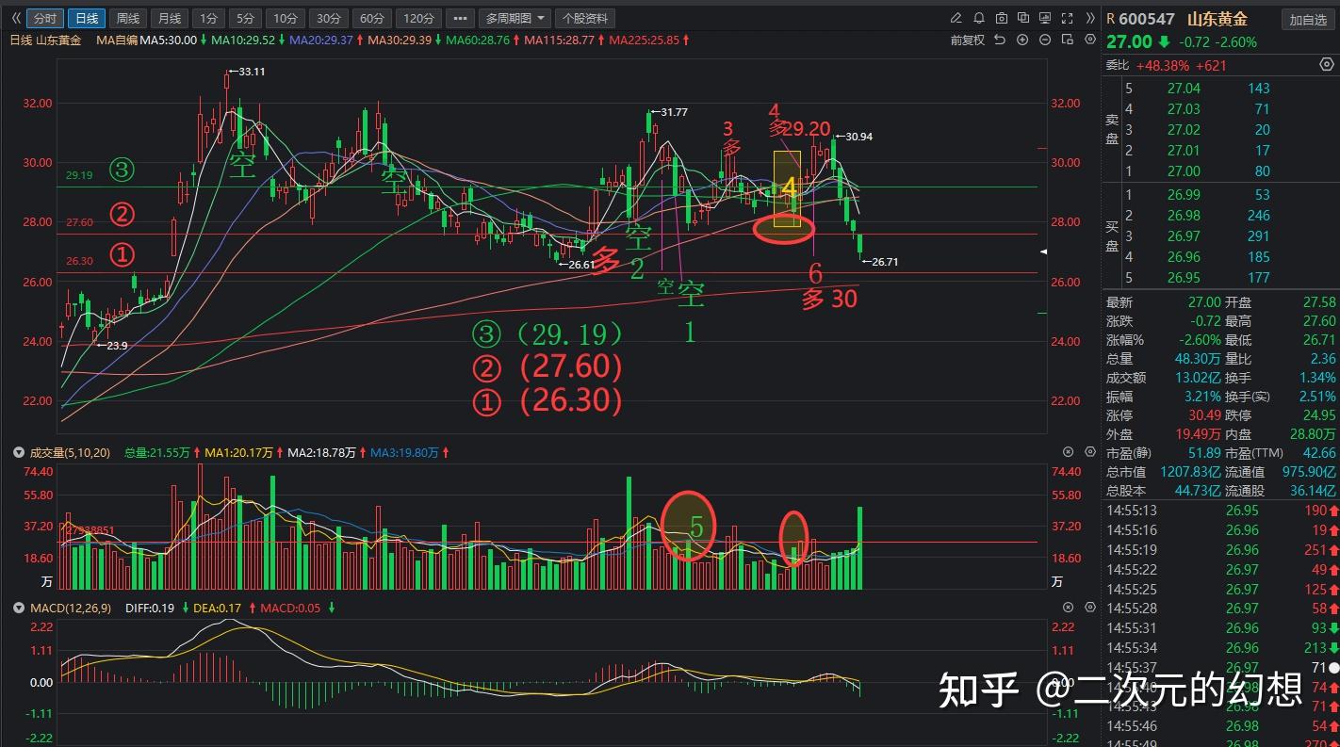Collapse right panel with double-chevron icon
This screenshot has height=747, width=1340.
click(x=1090, y=18)
